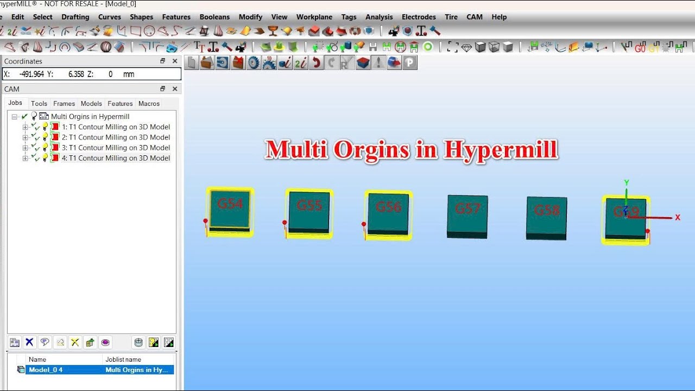
Task: Select the circle sketch tool icon
Action: click(x=149, y=31)
